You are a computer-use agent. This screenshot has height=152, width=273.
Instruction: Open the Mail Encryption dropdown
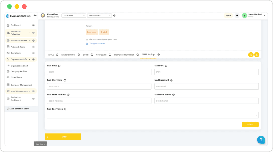pos(153,115)
